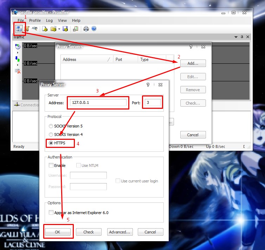The height and width of the screenshot is (250, 265).
Task: Click Check in Proxy Servers dialog
Action: [193, 103]
